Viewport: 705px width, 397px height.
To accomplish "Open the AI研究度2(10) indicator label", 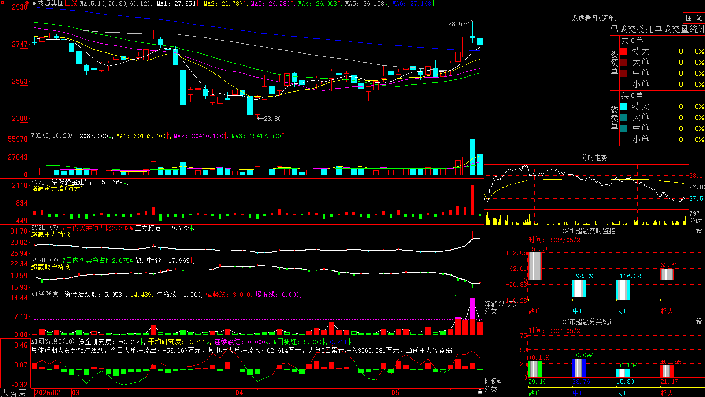I will (x=53, y=341).
